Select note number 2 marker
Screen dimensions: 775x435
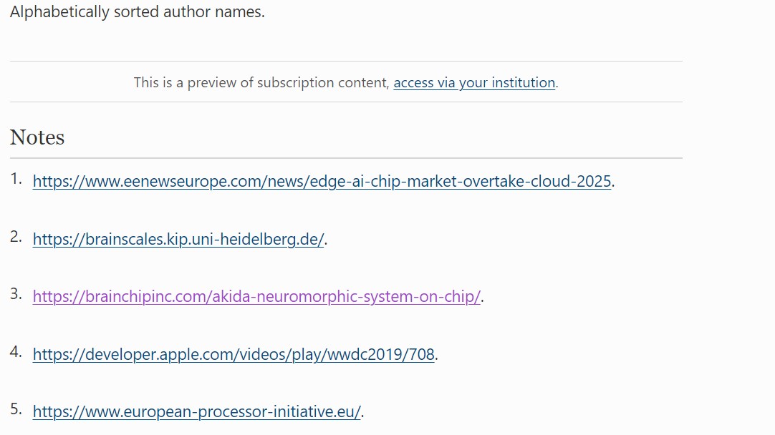pos(16,237)
